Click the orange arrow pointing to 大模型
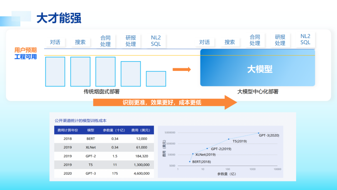This screenshot has width=337, height=190. tap(182, 69)
